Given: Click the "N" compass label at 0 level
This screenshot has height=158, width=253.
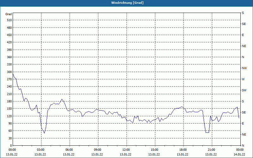Looking at the screenshot, I should pyautogui.click(x=243, y=146).
